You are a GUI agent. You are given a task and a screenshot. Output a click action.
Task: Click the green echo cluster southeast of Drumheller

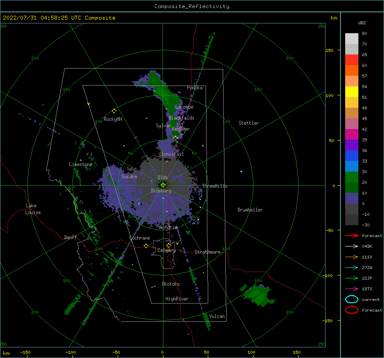pyautogui.click(x=258, y=295)
